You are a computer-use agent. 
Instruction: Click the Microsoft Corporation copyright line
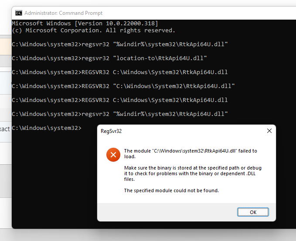tap(93, 31)
